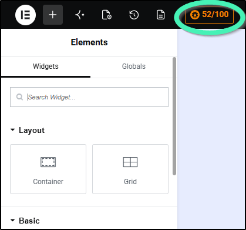This screenshot has width=246, height=230.
Task: Open the site settings sparkle icon
Action: click(x=80, y=15)
